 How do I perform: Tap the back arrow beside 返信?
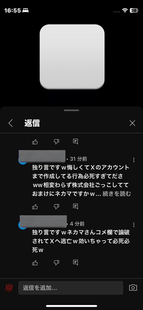11,123
